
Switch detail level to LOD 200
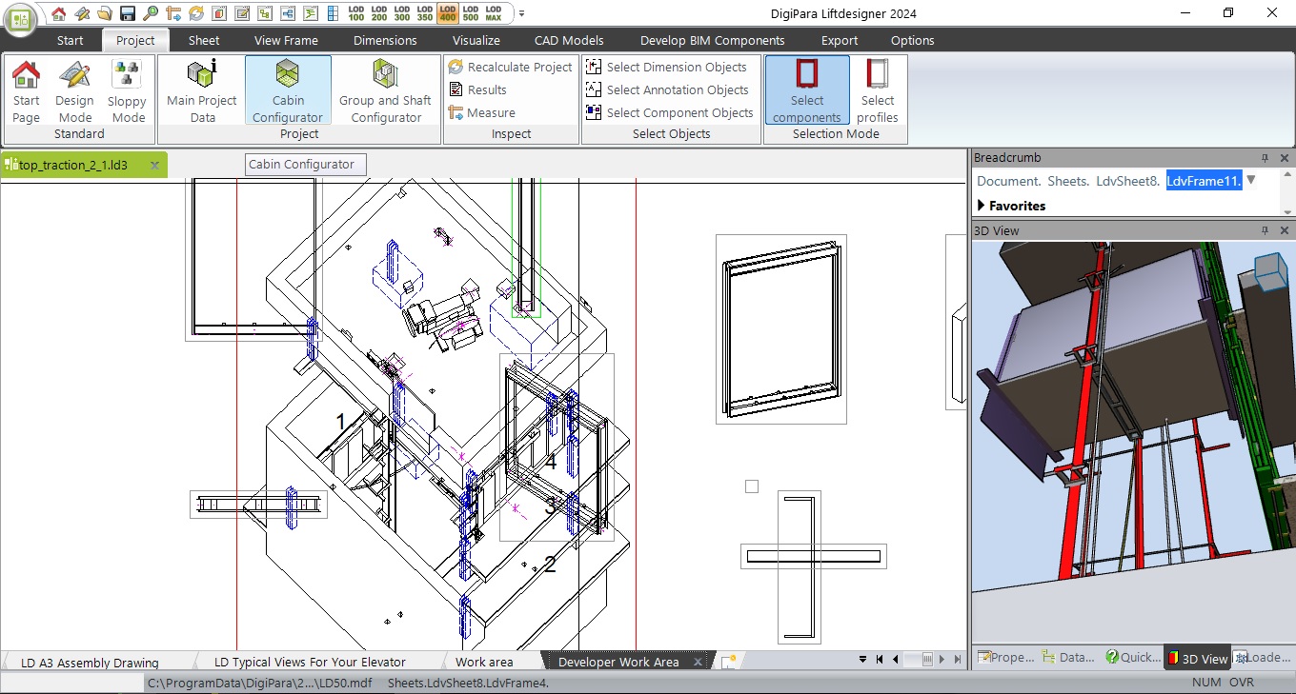[x=378, y=13]
